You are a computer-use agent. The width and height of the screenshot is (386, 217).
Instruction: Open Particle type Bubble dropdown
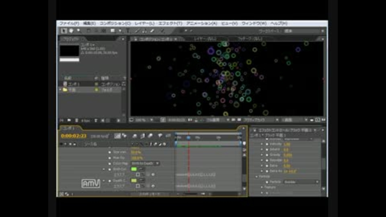[301, 182]
